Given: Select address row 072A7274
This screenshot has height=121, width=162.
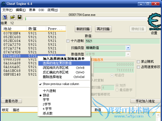Looking at the screenshot, I should coord(34,48).
